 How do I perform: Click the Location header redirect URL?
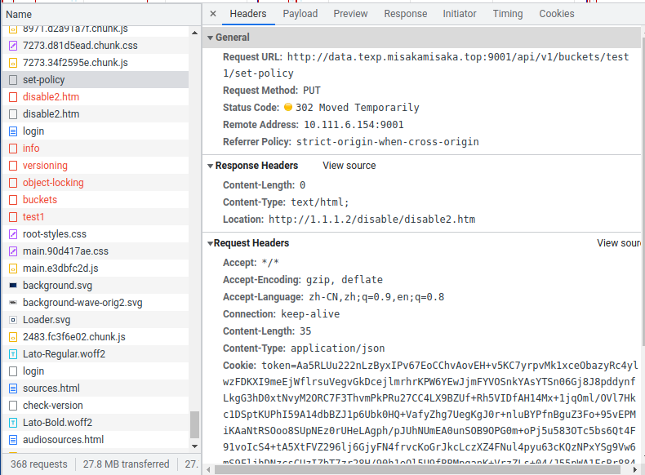coord(371,220)
